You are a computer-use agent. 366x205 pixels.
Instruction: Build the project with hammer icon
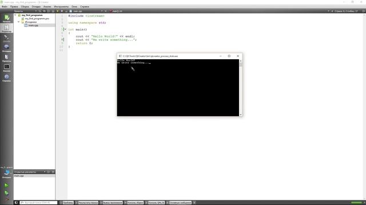[6, 199]
